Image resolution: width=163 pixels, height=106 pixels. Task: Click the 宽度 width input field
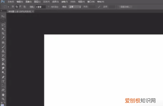coord(92,7)
